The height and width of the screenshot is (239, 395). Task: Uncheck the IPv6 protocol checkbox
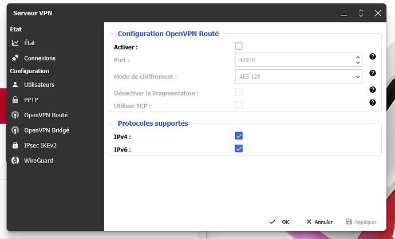click(x=239, y=149)
